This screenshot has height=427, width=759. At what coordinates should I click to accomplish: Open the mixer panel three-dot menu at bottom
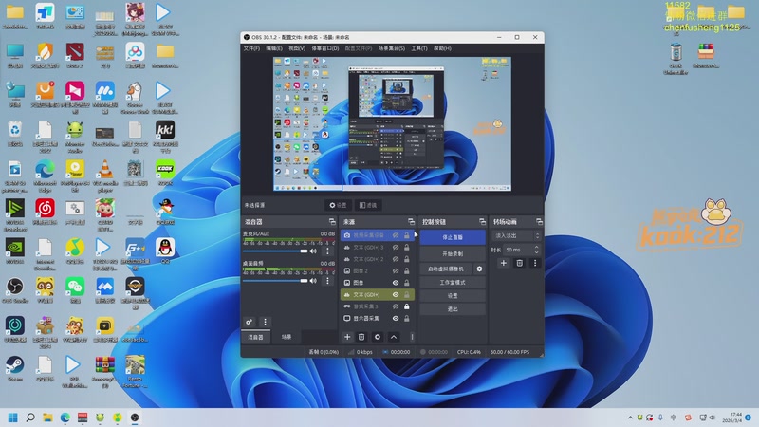point(265,322)
